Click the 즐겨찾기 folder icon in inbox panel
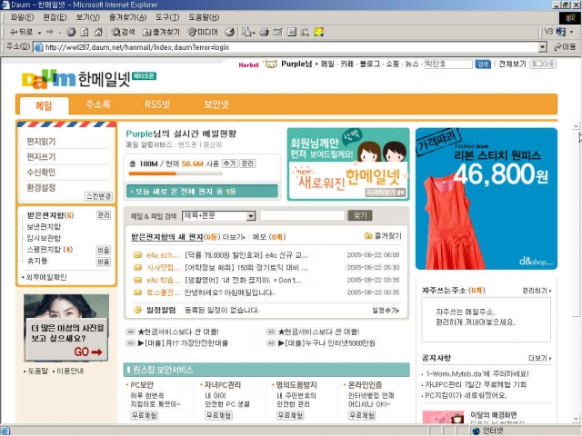 (x=368, y=236)
